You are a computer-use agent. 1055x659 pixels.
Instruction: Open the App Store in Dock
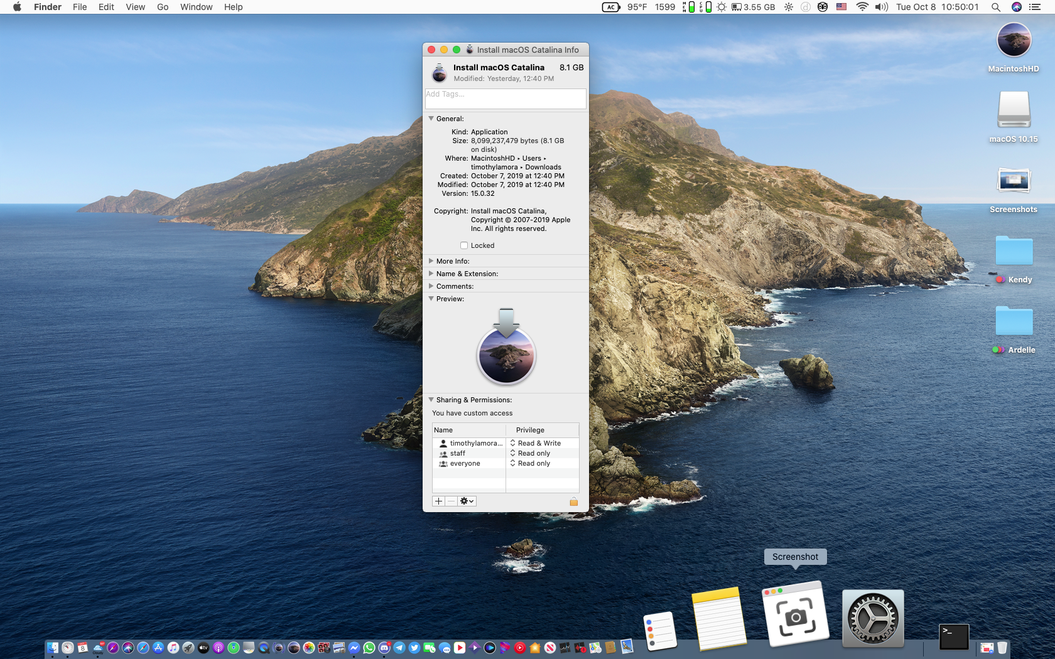point(158,648)
